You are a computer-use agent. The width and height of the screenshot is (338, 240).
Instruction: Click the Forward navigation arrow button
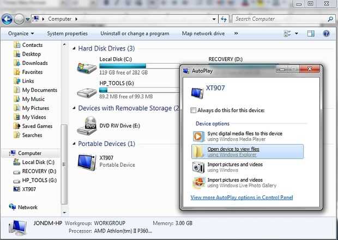pyautogui.click(x=19, y=19)
